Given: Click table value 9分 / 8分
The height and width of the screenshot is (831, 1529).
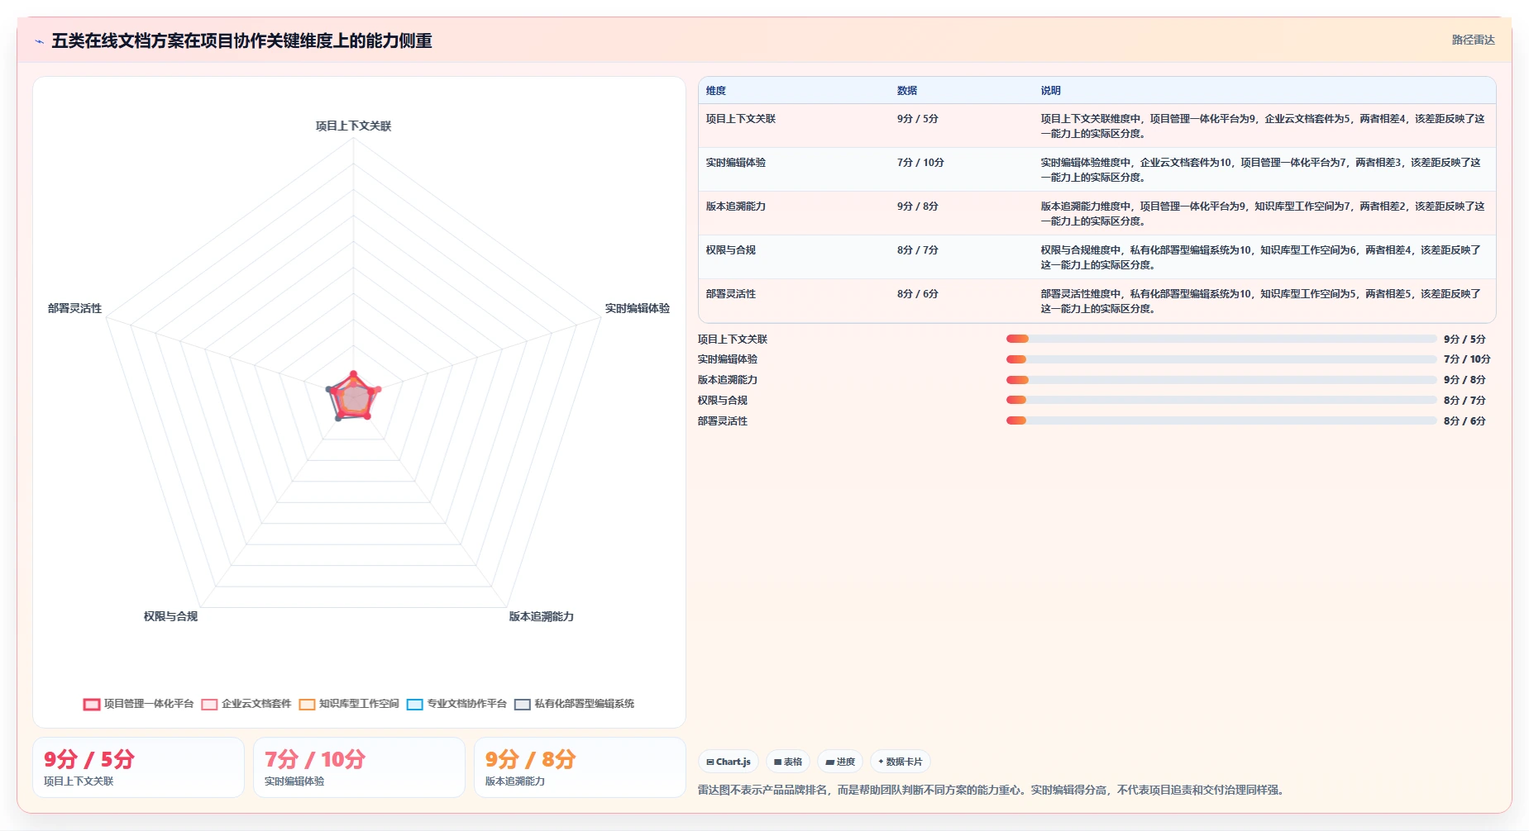Looking at the screenshot, I should [918, 207].
